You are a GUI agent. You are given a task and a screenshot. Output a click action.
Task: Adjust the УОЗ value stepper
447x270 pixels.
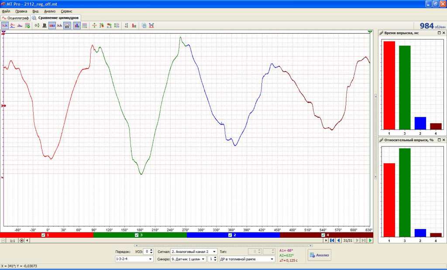click(x=151, y=252)
